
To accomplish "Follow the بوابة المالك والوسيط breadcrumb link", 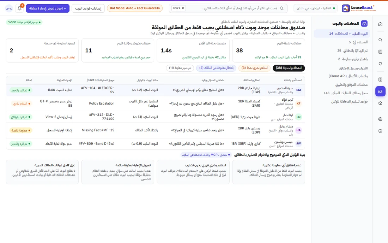I will point(294,22).
